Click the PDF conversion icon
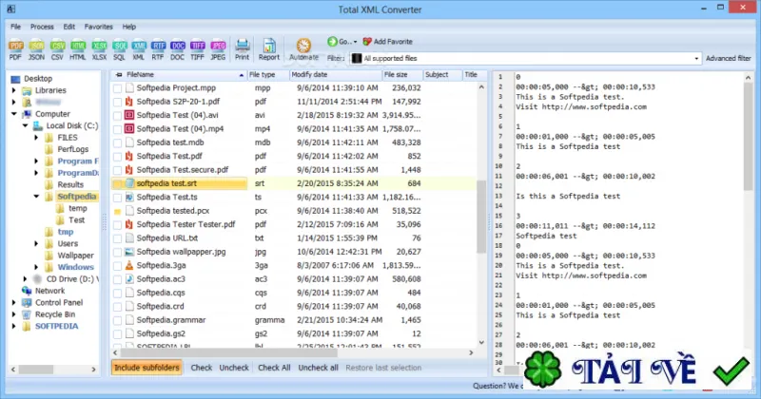 pos(15,50)
